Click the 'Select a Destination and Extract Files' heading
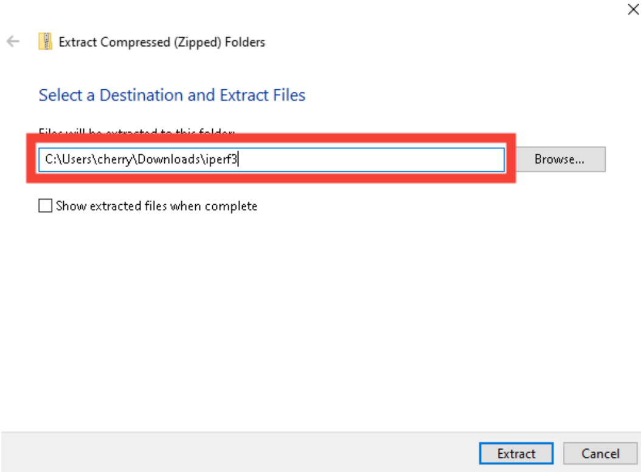This screenshot has width=641, height=472. pos(172,95)
